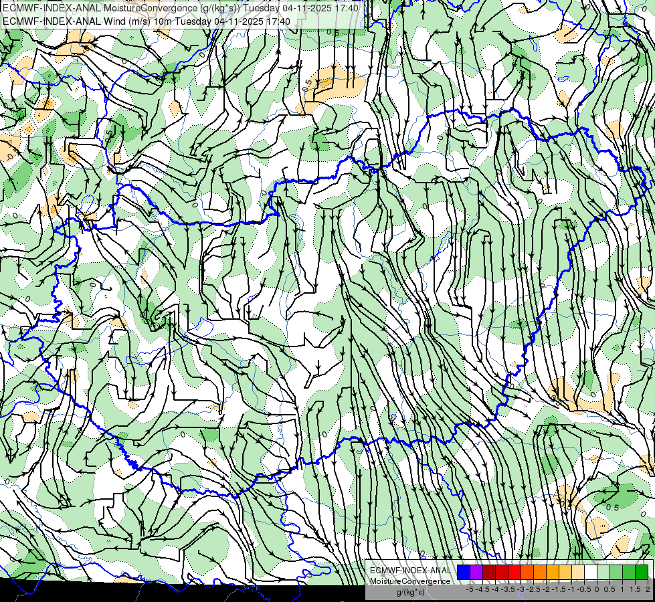Click the '-1.5' legend tick label
This screenshot has width=655, height=602.
click(x=559, y=589)
